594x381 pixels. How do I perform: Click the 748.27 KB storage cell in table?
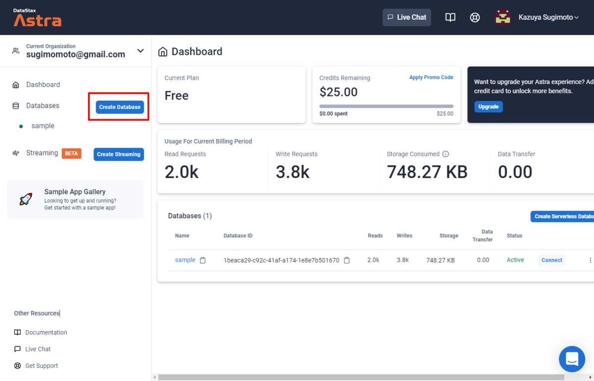pos(441,260)
